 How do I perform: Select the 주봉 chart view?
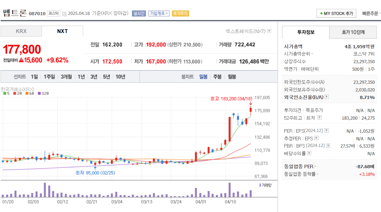(x=217, y=76)
